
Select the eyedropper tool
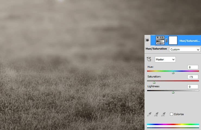coord(149,114)
